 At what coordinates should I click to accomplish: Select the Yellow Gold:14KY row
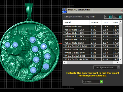click(x=91, y=33)
